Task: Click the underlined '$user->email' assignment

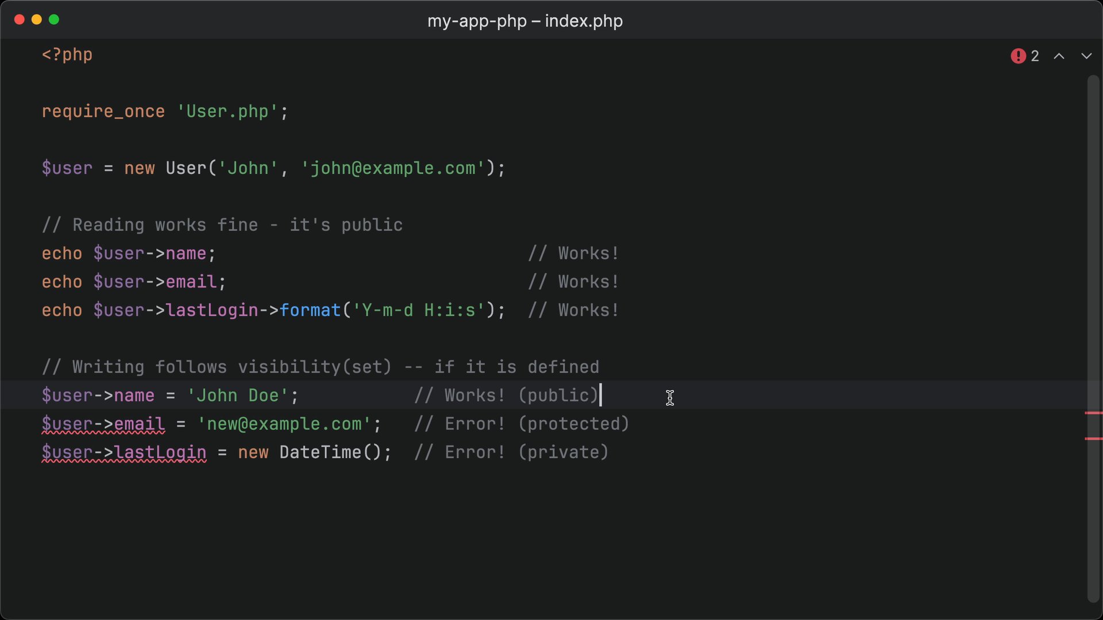Action: point(103,424)
